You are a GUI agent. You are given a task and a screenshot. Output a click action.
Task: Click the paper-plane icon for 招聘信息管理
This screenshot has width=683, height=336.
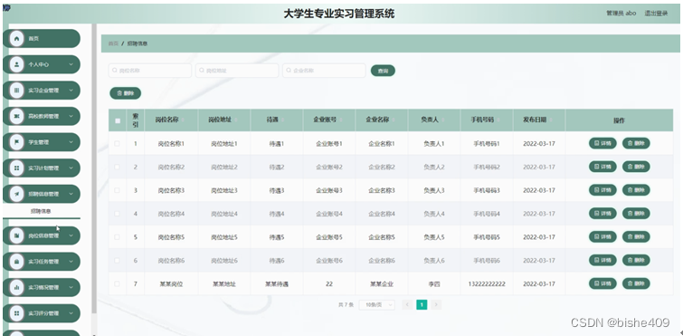[x=16, y=194]
